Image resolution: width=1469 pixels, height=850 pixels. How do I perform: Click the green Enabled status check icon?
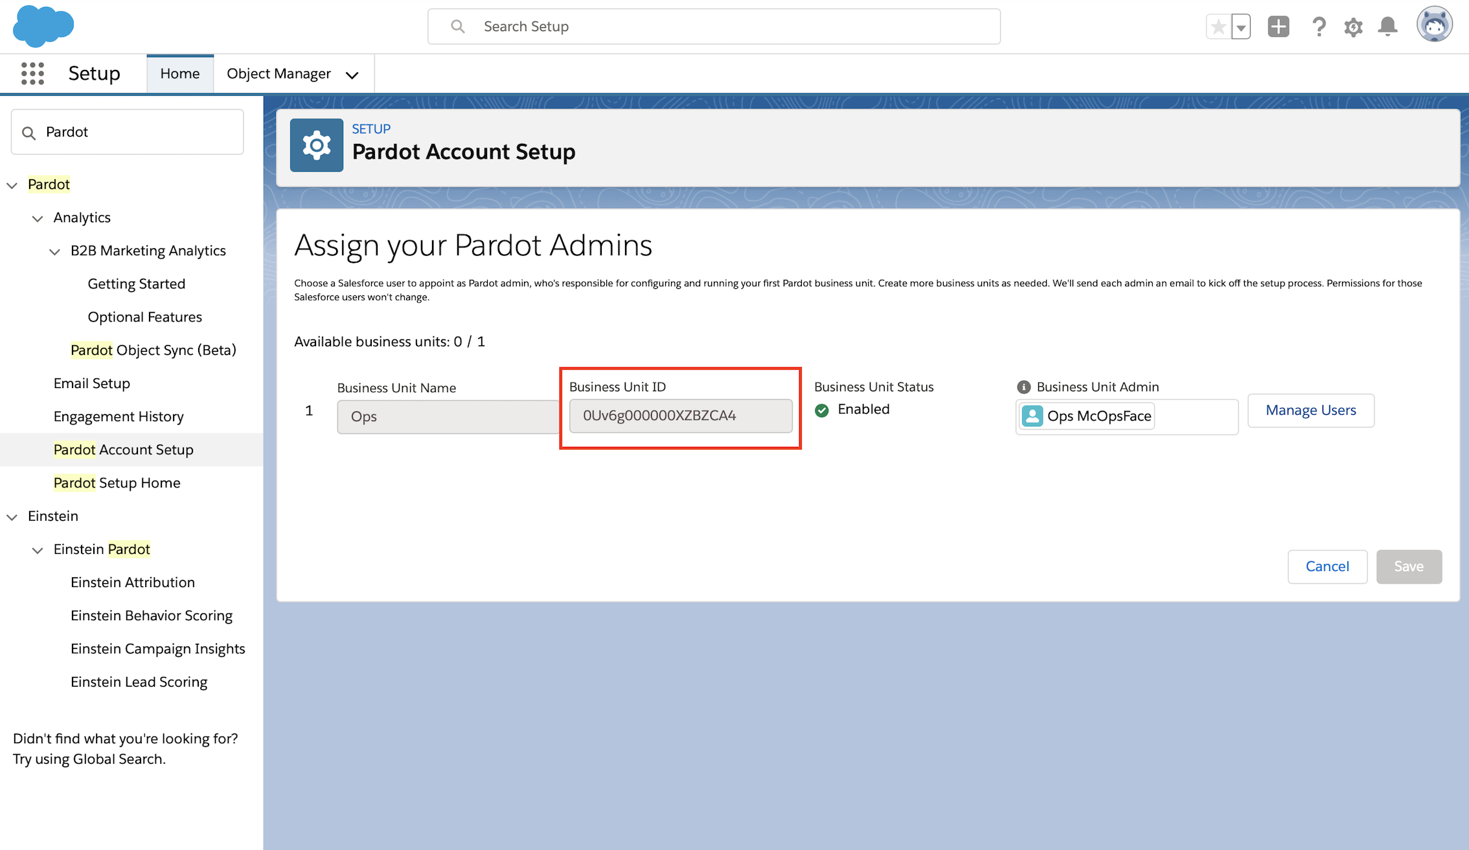pyautogui.click(x=822, y=410)
